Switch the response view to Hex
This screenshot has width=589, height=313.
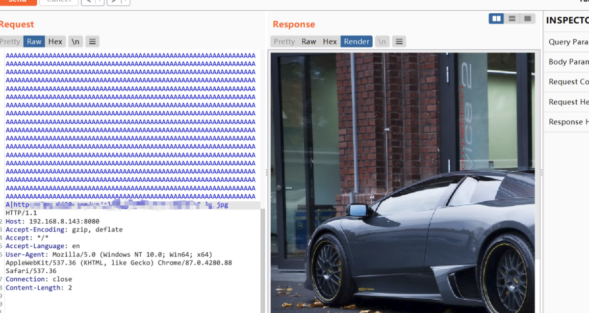(330, 41)
